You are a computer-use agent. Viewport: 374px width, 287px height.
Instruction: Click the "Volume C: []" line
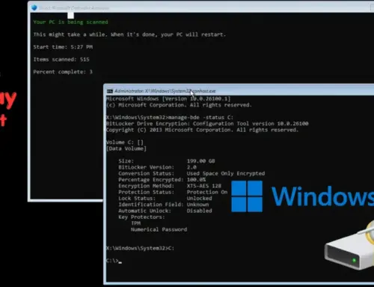[x=125, y=142]
